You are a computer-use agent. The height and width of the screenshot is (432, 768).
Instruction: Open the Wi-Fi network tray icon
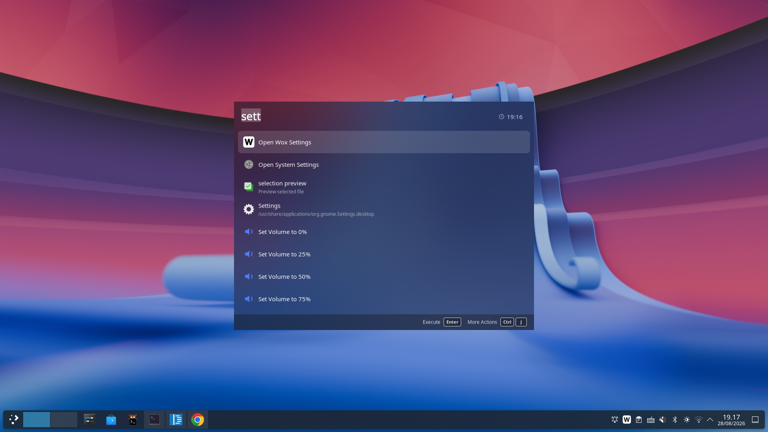pos(699,420)
